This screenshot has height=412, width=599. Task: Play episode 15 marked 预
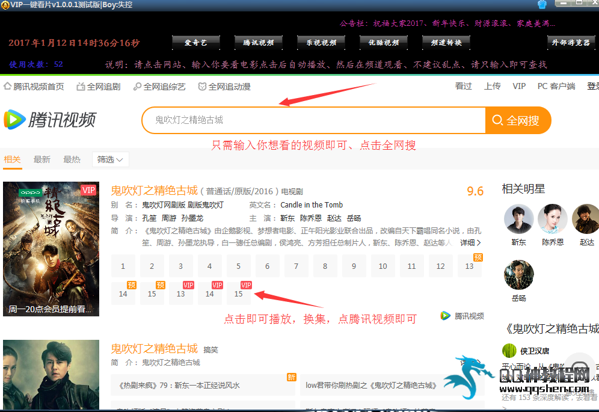[152, 294]
